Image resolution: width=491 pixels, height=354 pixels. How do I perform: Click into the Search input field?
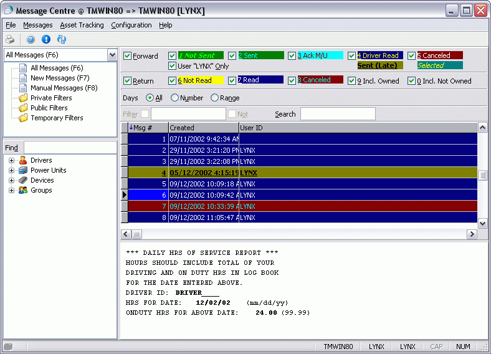(338, 114)
